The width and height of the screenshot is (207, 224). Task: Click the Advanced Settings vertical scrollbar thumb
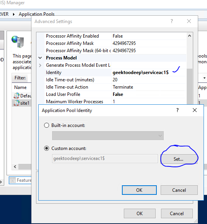click(190, 86)
